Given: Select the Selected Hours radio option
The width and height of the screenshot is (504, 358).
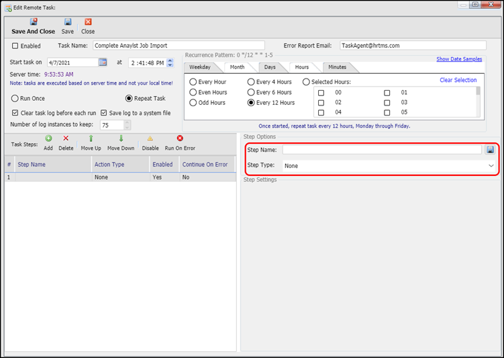Looking at the screenshot, I should coord(306,82).
